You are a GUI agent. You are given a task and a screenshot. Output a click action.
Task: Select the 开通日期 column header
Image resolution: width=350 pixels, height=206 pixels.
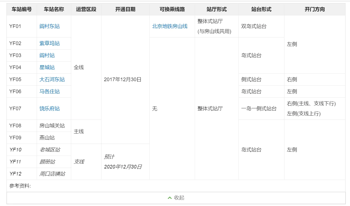point(125,9)
